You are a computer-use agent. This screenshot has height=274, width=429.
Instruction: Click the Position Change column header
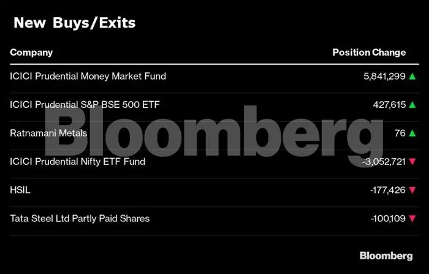pyautogui.click(x=369, y=52)
